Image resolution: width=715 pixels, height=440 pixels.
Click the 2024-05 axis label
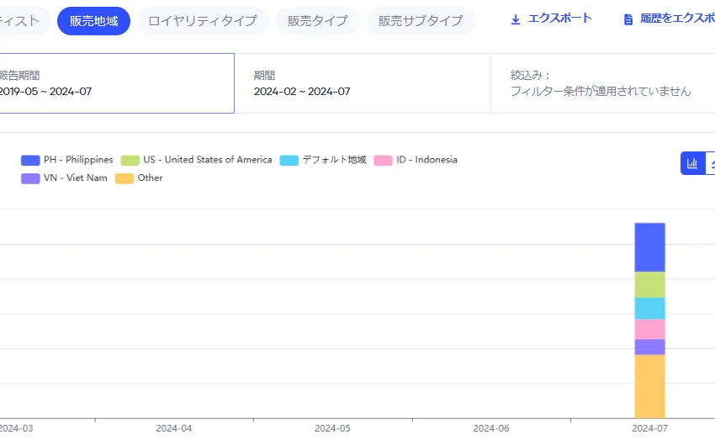click(x=332, y=428)
